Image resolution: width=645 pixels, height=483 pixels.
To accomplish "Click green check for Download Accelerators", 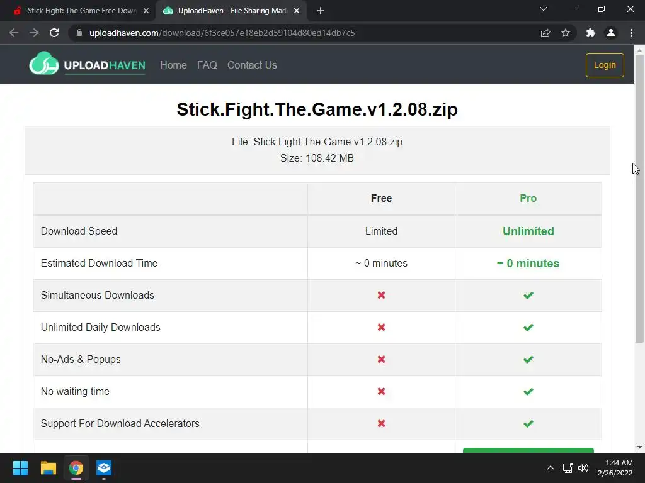I will click(528, 423).
